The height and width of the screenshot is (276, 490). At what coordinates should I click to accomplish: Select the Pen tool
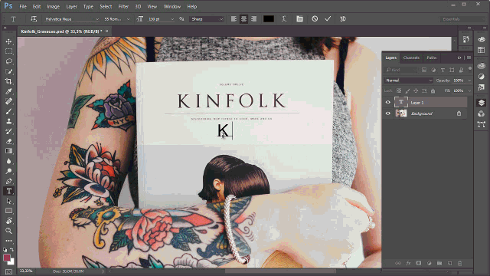[x=8, y=181]
